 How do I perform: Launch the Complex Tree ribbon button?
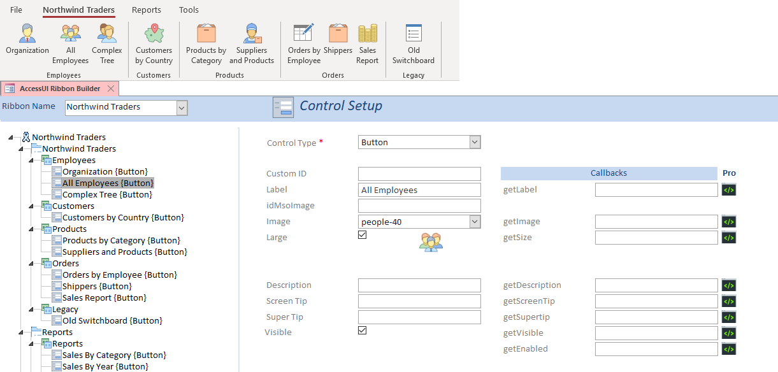107,44
